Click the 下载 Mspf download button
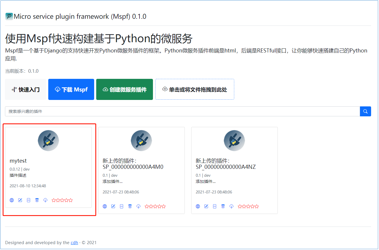This screenshot has width=379, height=250. [71, 89]
